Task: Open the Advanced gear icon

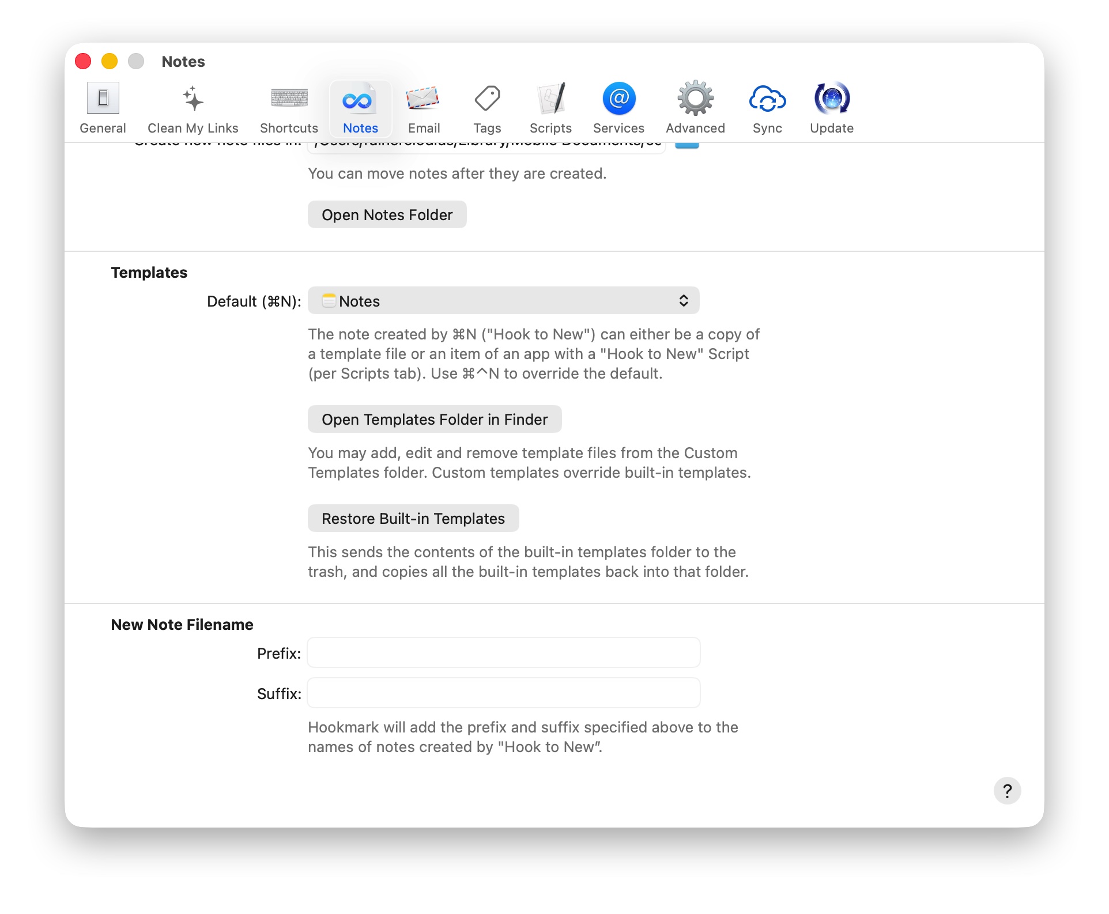Action: pos(695,99)
